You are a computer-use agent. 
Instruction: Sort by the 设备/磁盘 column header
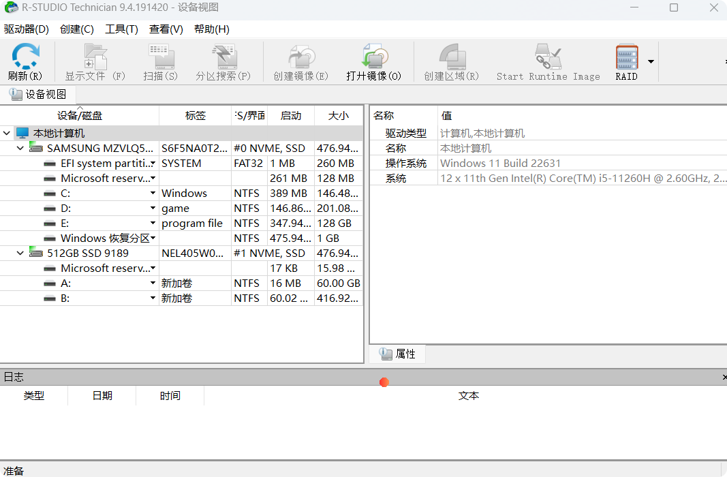point(79,115)
